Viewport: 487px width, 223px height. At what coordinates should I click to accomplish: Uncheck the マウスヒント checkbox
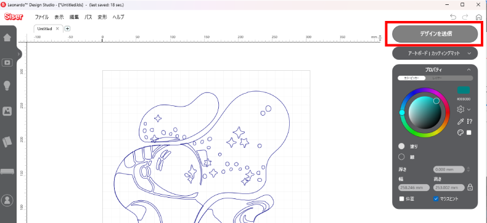point(436,198)
